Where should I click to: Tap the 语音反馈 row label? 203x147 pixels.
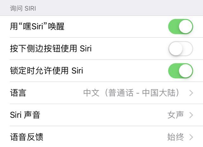(x=27, y=137)
